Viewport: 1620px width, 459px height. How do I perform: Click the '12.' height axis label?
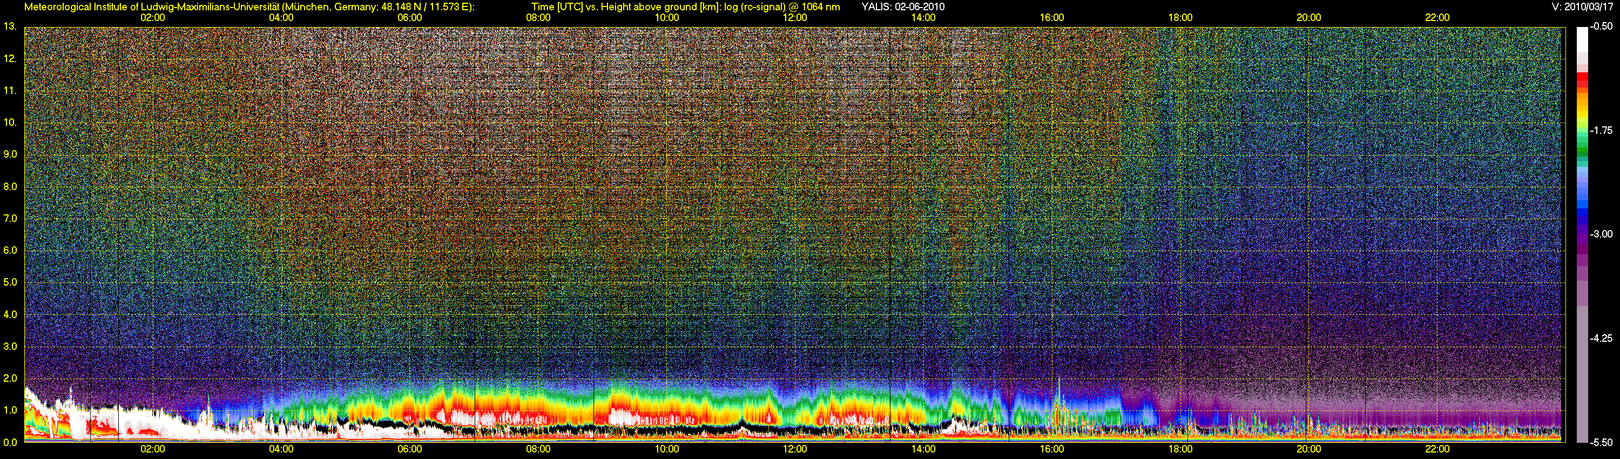pos(10,58)
